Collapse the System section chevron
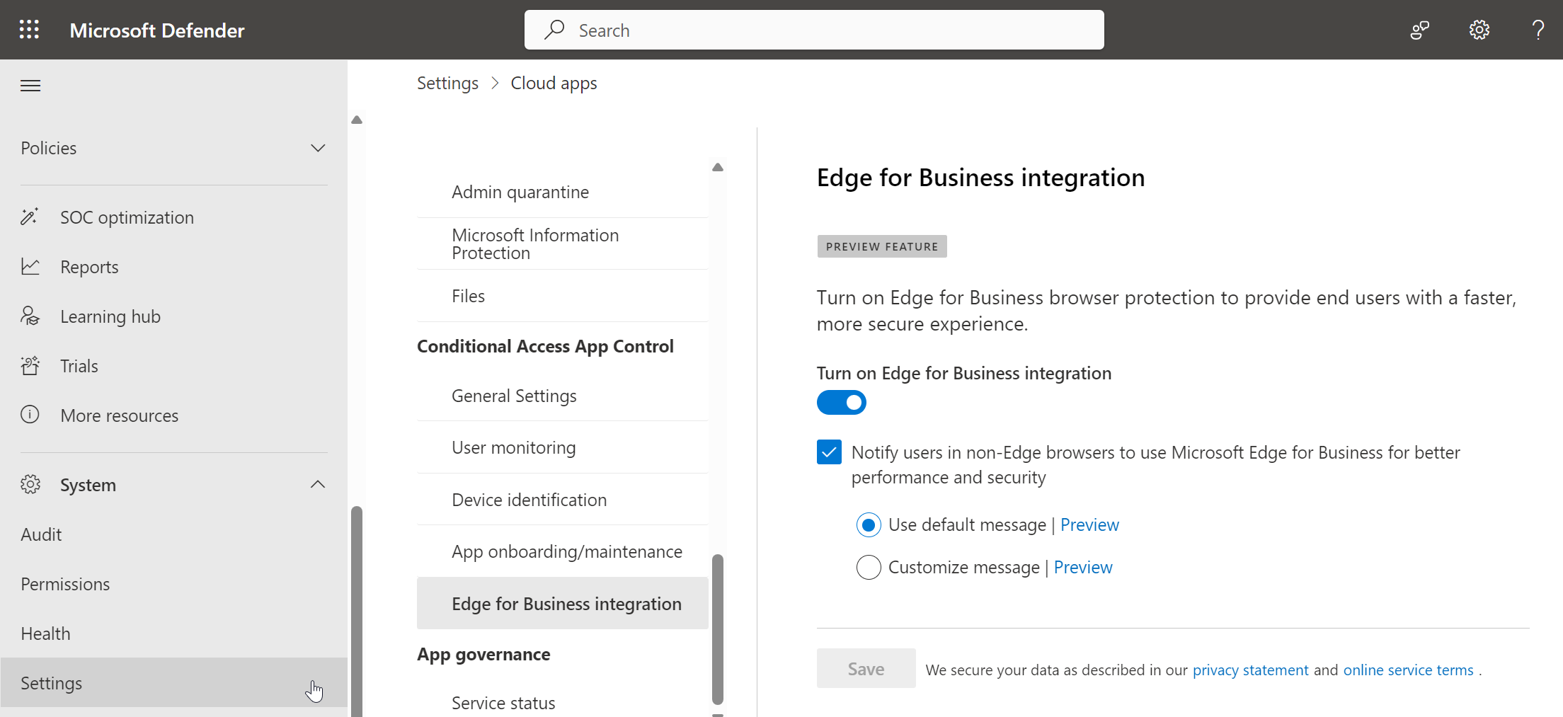Screen dimensions: 1563x717 318,484
